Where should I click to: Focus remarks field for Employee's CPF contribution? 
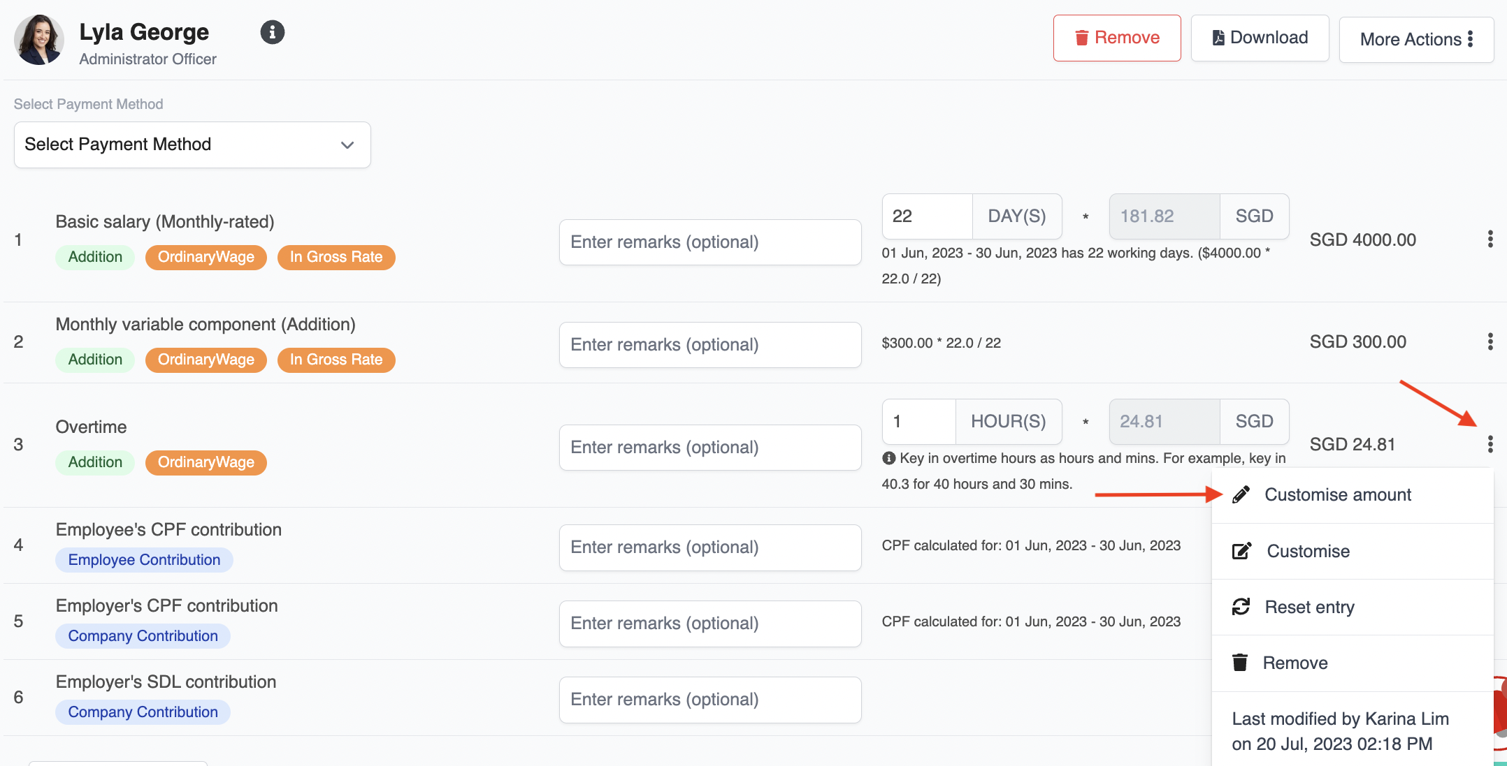coord(709,547)
